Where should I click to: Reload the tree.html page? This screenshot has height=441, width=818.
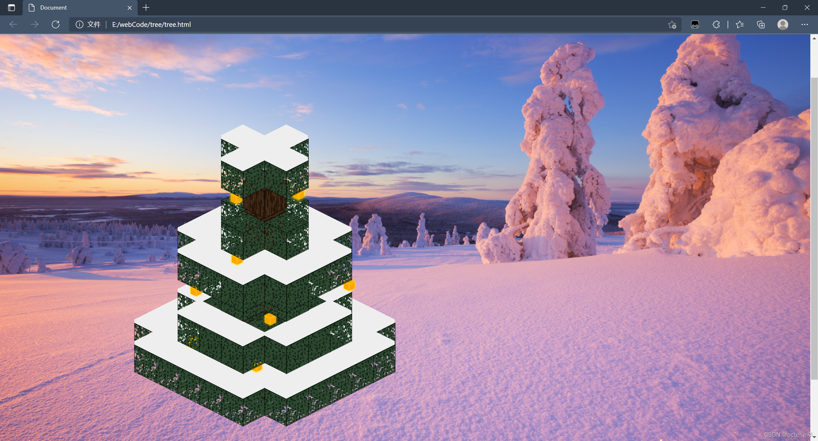pyautogui.click(x=56, y=24)
